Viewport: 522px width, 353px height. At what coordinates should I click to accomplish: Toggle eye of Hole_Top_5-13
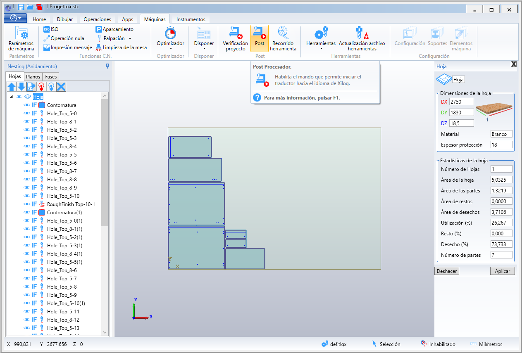[27, 328]
